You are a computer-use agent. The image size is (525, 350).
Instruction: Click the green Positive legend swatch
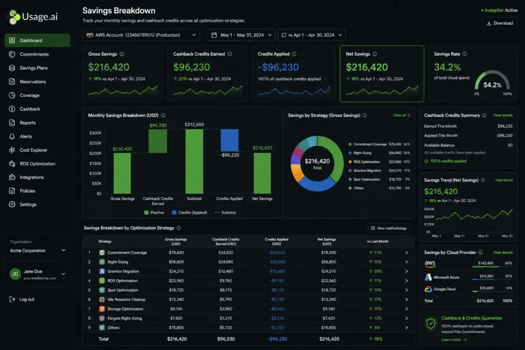(146, 213)
